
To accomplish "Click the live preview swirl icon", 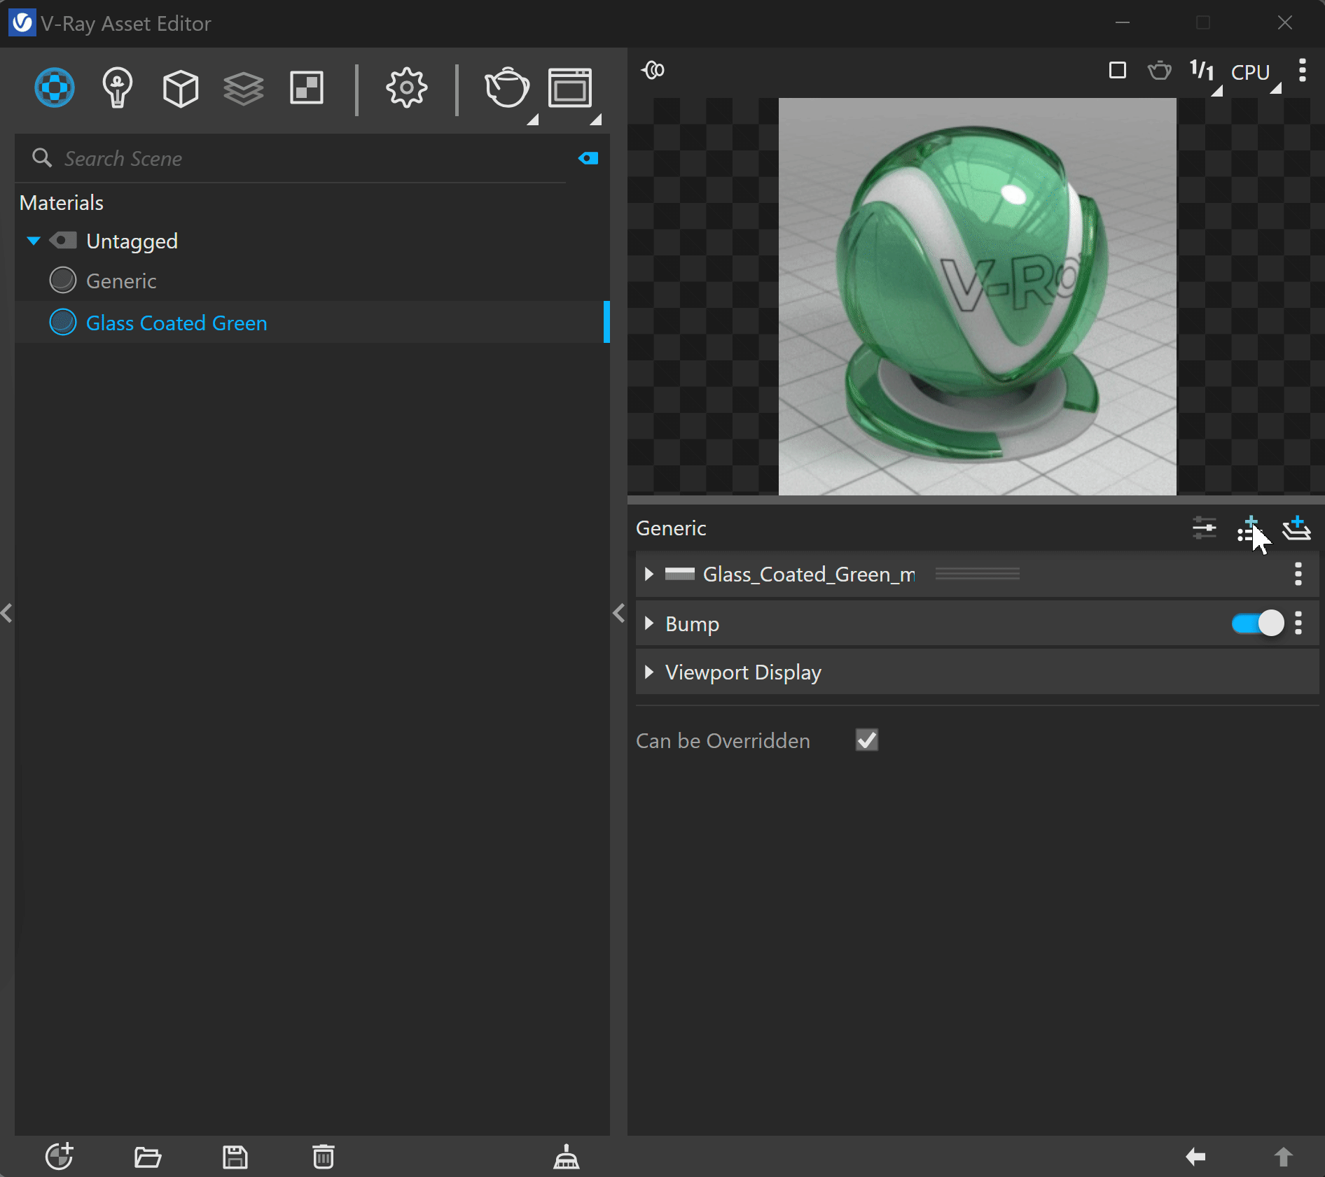I will tap(653, 70).
